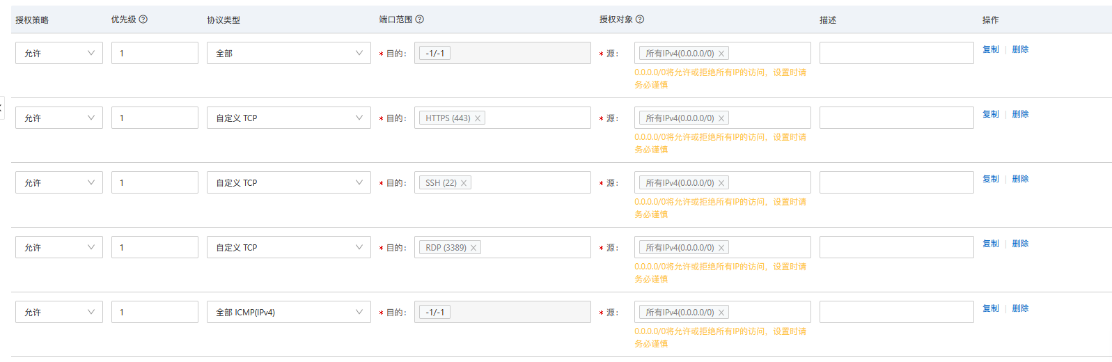Click the 操作 column header
The height and width of the screenshot is (362, 1112).
[x=991, y=20]
